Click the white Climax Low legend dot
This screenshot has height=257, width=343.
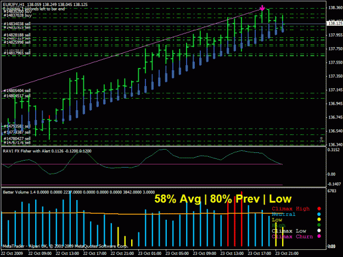click(x=319, y=231)
